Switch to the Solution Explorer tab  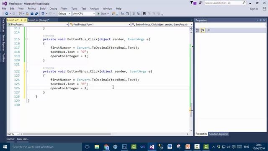tap(219, 134)
